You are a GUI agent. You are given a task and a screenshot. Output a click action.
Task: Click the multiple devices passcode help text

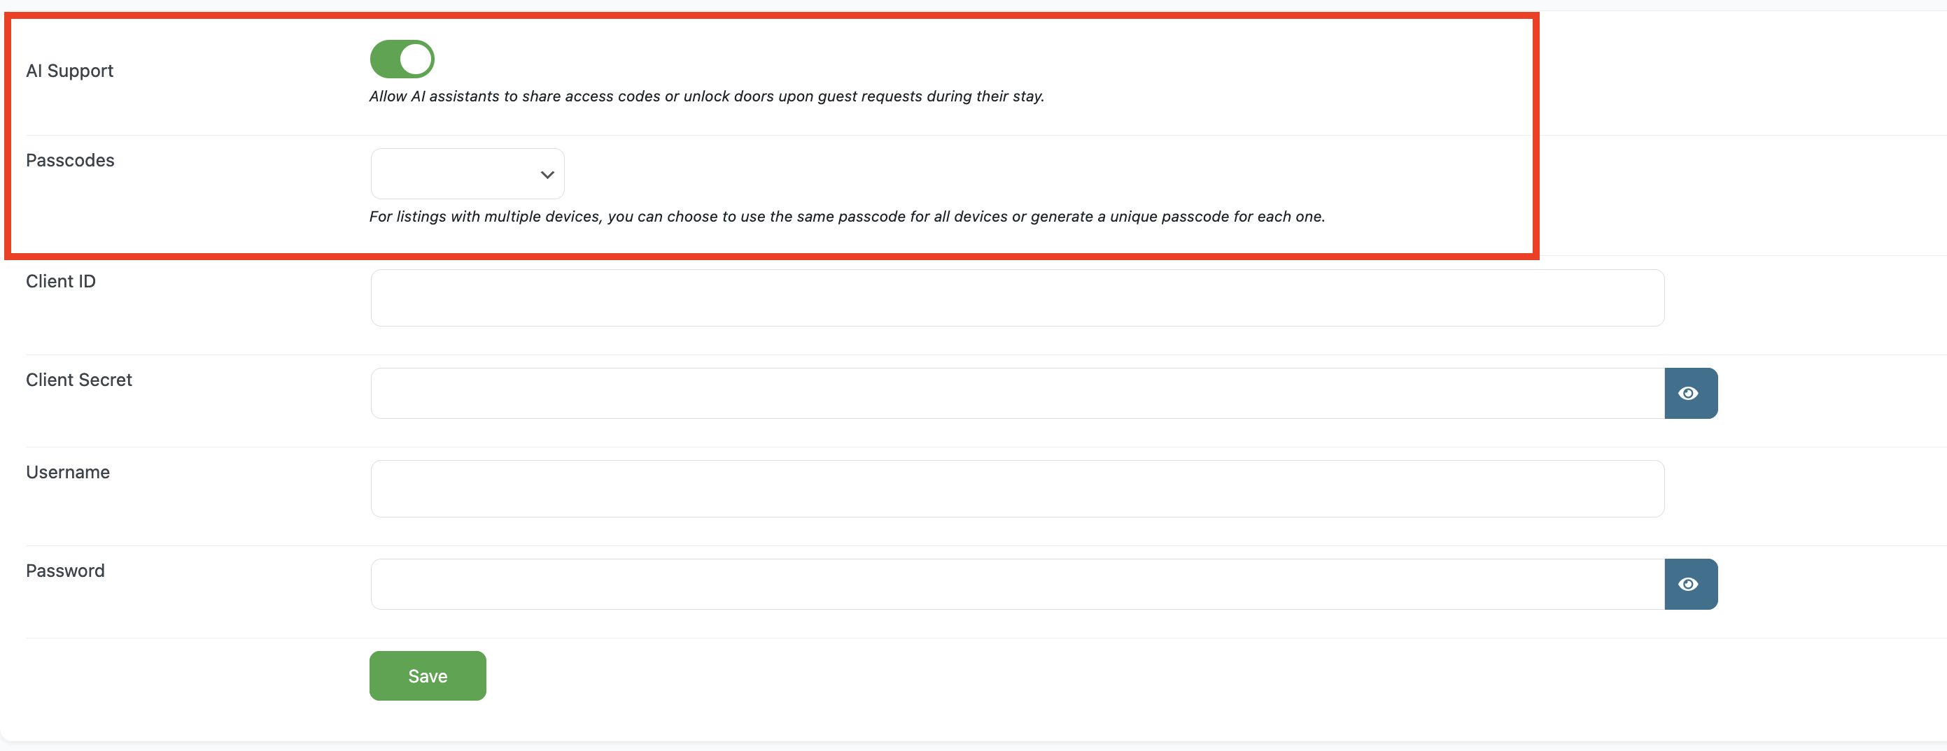point(847,217)
